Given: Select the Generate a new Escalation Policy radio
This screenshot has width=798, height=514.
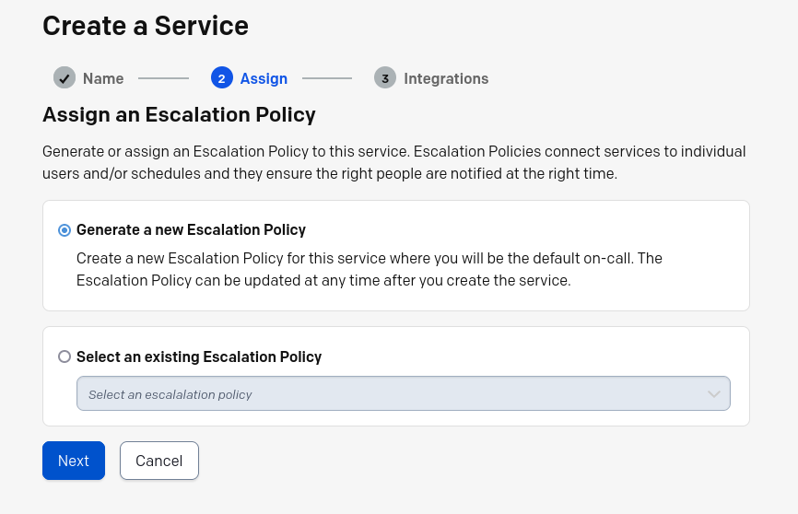Looking at the screenshot, I should tap(65, 230).
